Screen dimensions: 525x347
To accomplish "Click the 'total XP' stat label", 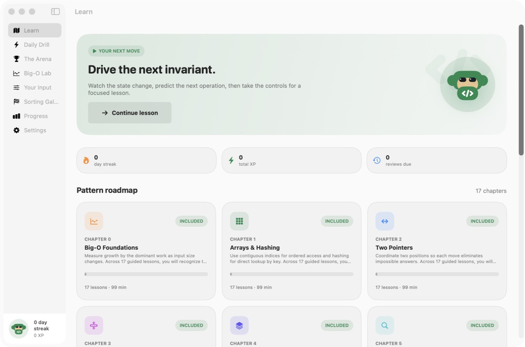I will click(x=247, y=164).
